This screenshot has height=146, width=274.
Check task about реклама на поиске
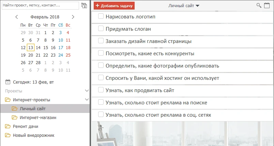(101, 102)
